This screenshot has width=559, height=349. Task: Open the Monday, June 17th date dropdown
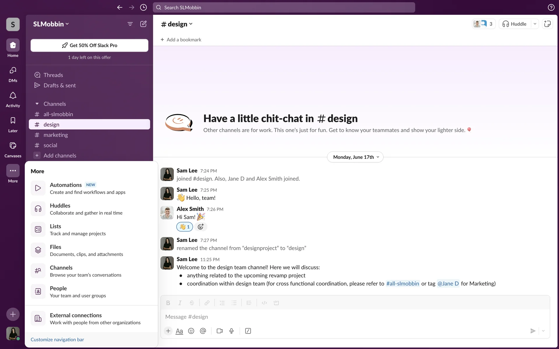tap(355, 157)
